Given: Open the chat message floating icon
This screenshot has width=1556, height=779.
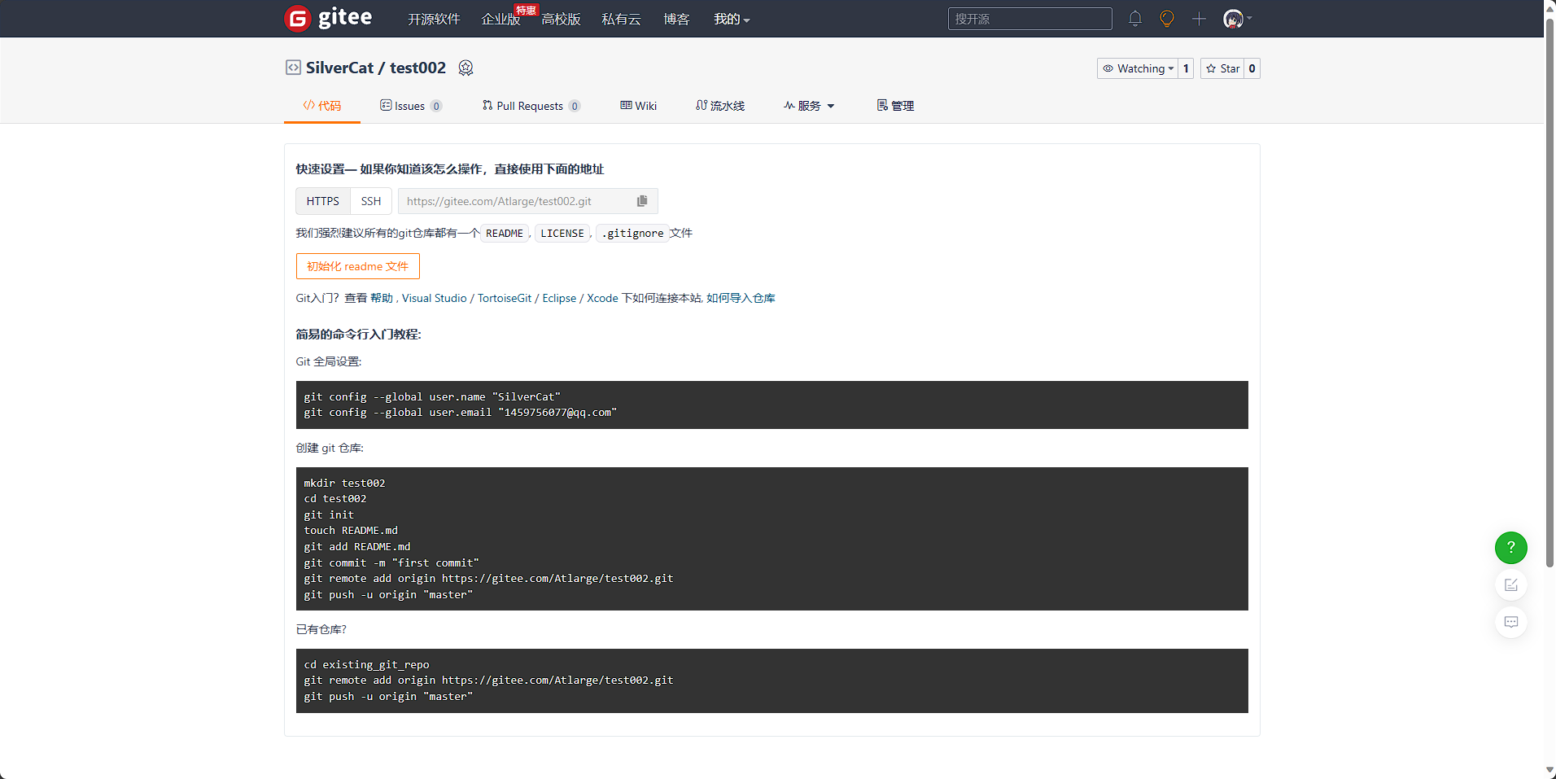Looking at the screenshot, I should tap(1510, 623).
